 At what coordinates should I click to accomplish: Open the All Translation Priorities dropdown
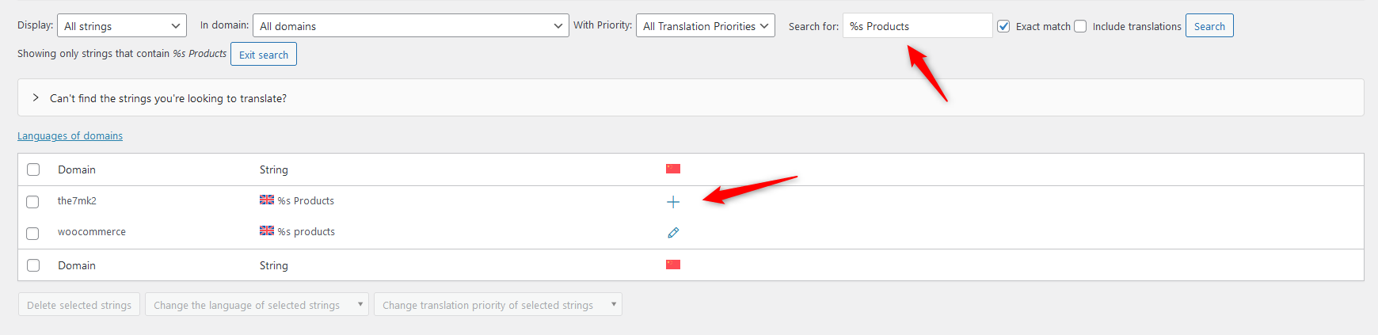[706, 26]
